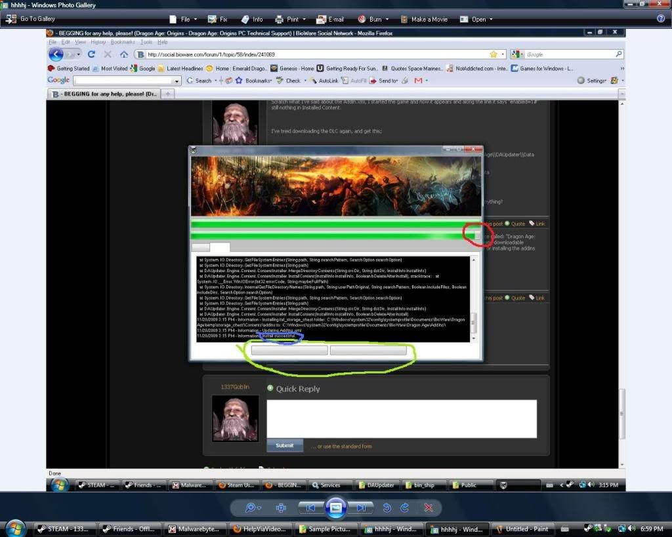The image size is (672, 537).
Task: Rotate the picture counterclockwise
Action: point(387,507)
